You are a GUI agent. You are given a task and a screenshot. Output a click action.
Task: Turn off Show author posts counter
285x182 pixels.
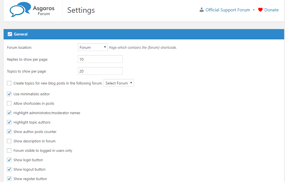click(x=9, y=132)
